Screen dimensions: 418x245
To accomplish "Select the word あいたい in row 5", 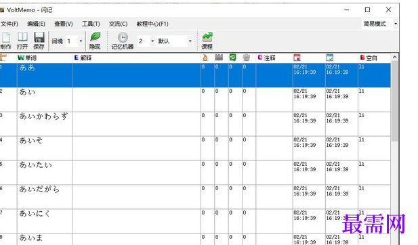I will (x=35, y=165).
